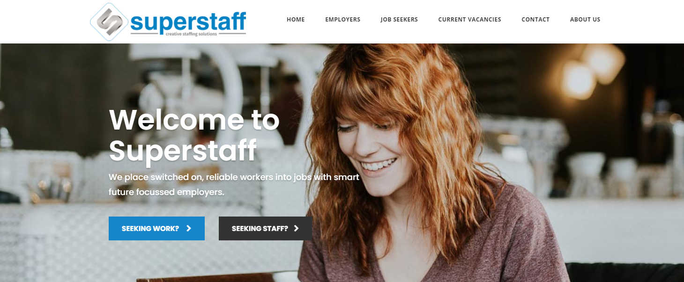Open the Employers navigation menu
The height and width of the screenshot is (282, 684).
pyautogui.click(x=343, y=20)
